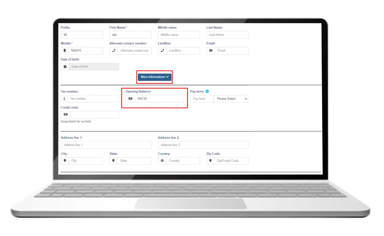
Task: Click the Zip/Postal Code input field
Action: click(231, 161)
